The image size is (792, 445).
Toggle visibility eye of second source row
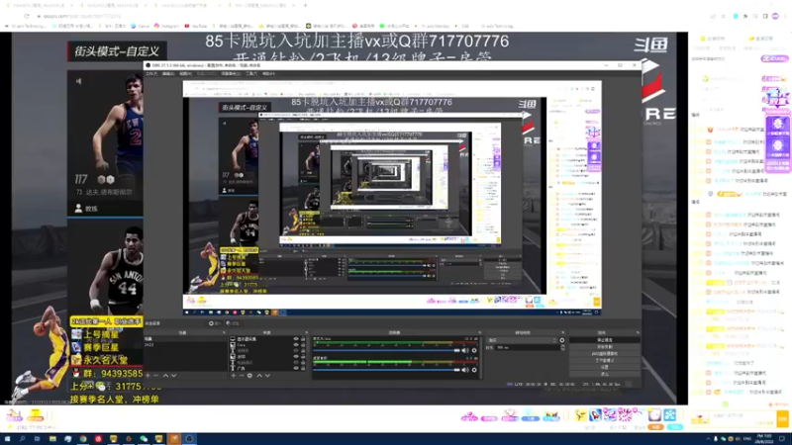[x=296, y=344]
